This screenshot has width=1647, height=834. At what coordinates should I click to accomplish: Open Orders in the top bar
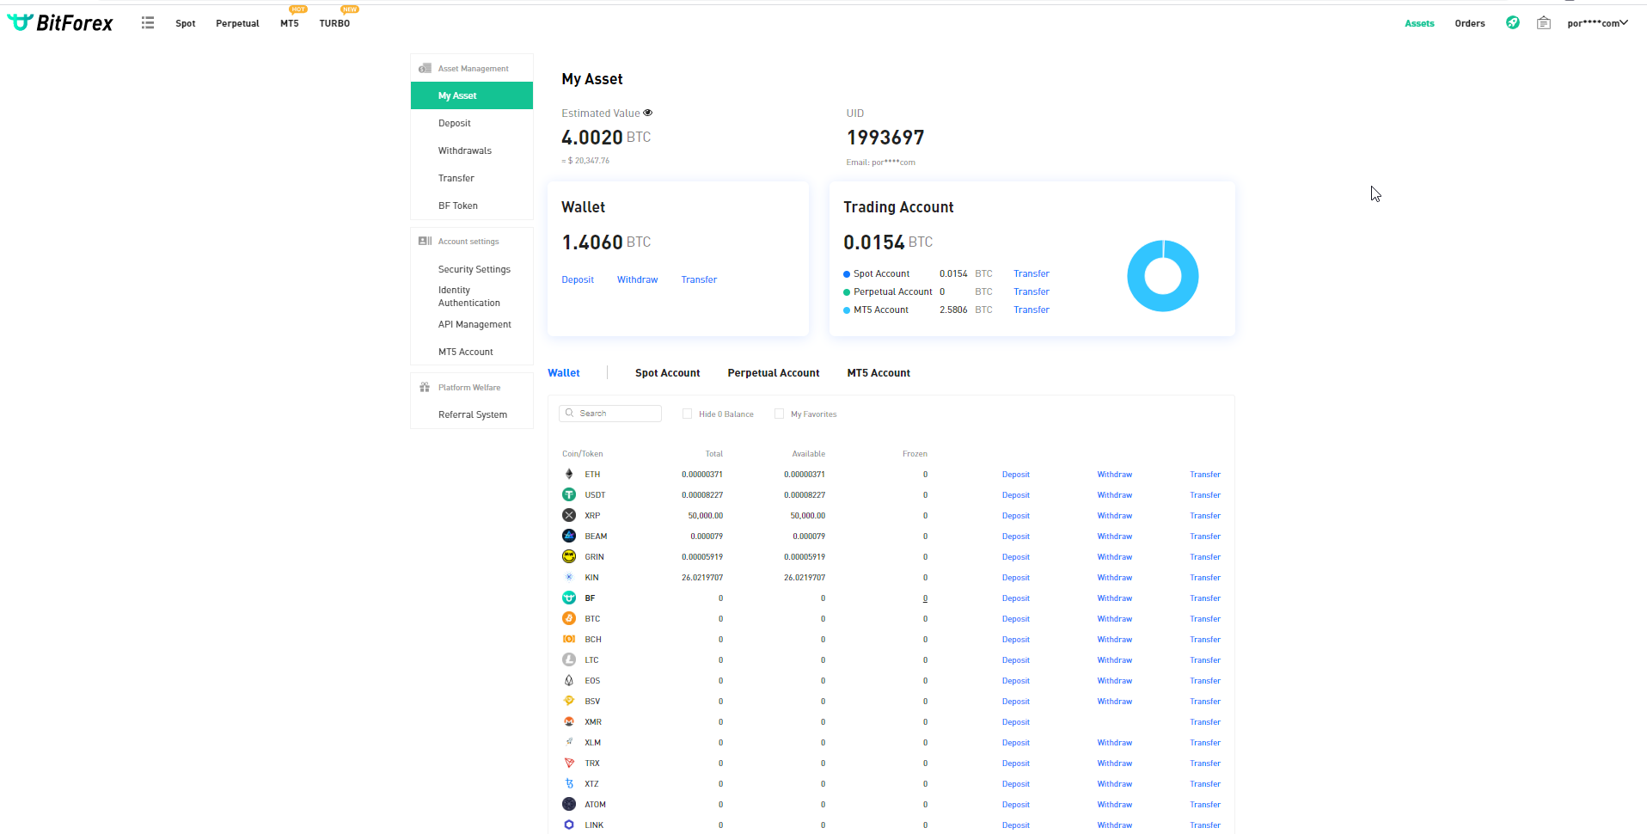coord(1470,23)
